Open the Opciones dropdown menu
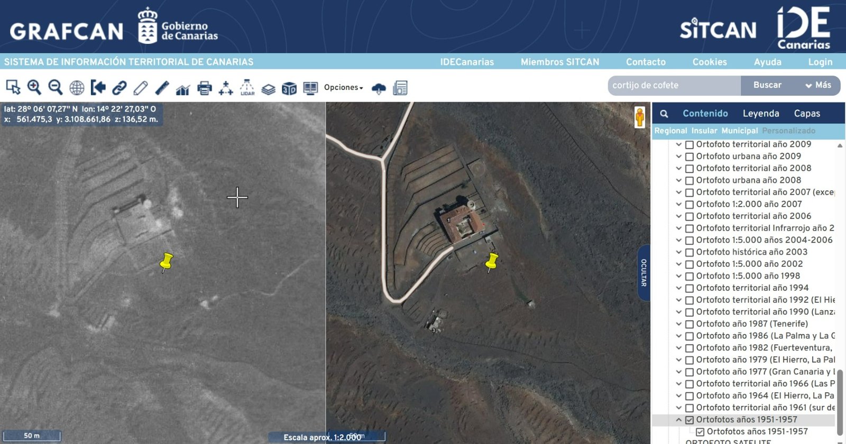The height and width of the screenshot is (444, 846). click(343, 88)
